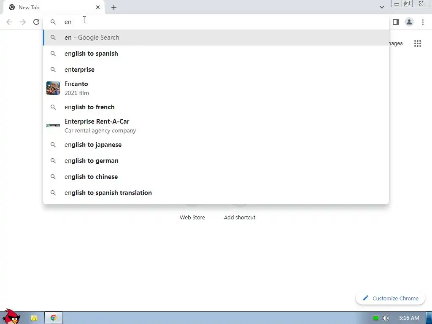Image resolution: width=432 pixels, height=324 pixels.
Task: Click the Chrome taskbar button
Action: pyautogui.click(x=54, y=318)
